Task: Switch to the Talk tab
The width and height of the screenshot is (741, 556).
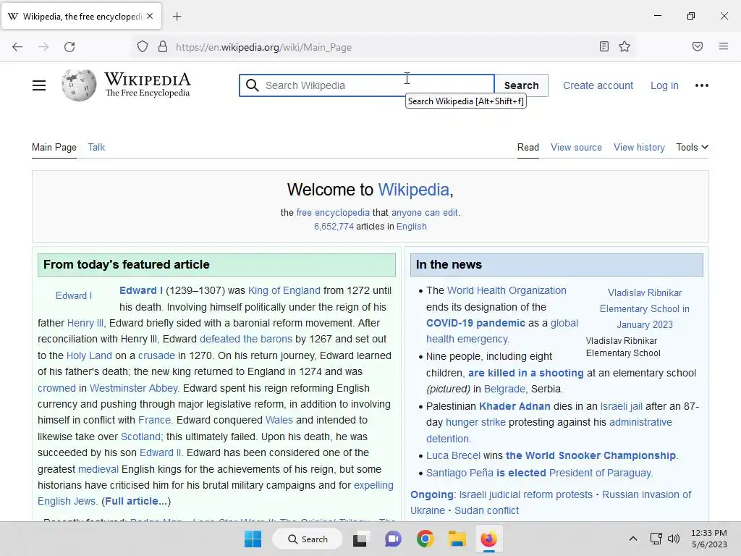Action: pyautogui.click(x=96, y=147)
